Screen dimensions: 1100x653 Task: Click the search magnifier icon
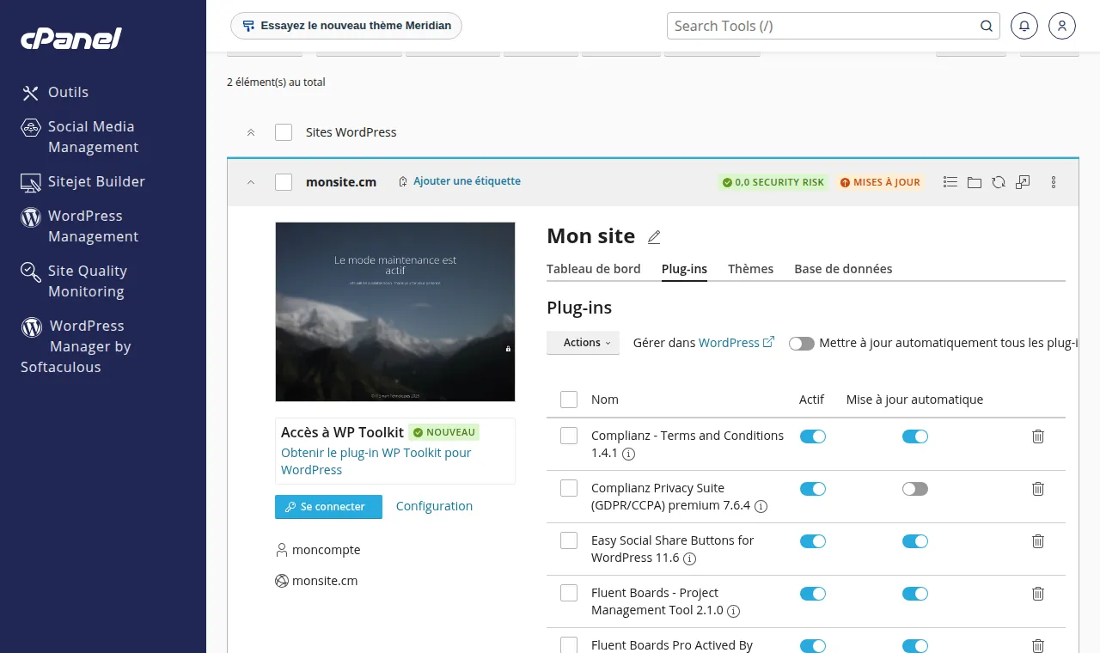click(x=987, y=26)
